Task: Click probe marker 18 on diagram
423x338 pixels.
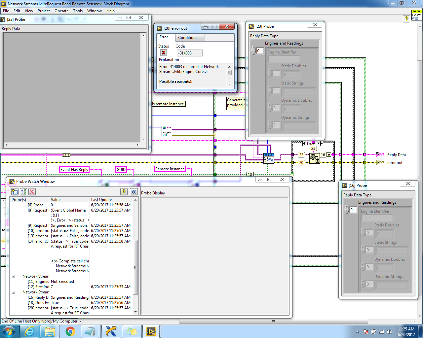Action: 250,174
